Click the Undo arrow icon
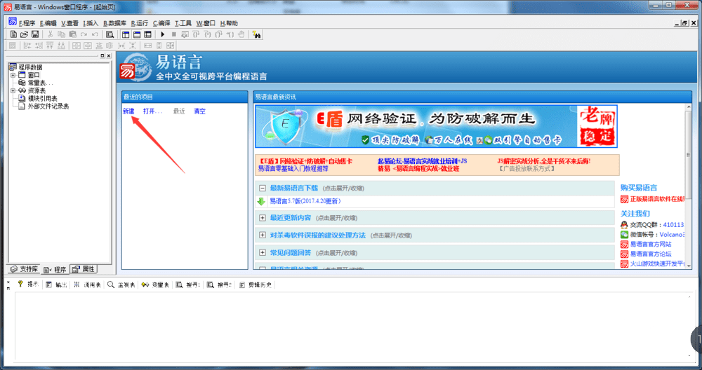The image size is (702, 370). coord(95,34)
